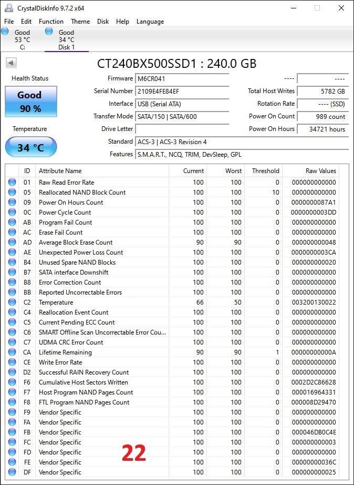Open the Edit menu
This screenshot has height=485, width=354.
26,22
